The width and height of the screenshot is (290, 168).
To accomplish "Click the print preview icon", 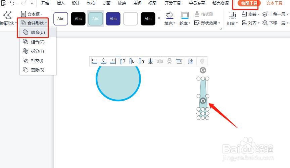I will coord(4,3).
